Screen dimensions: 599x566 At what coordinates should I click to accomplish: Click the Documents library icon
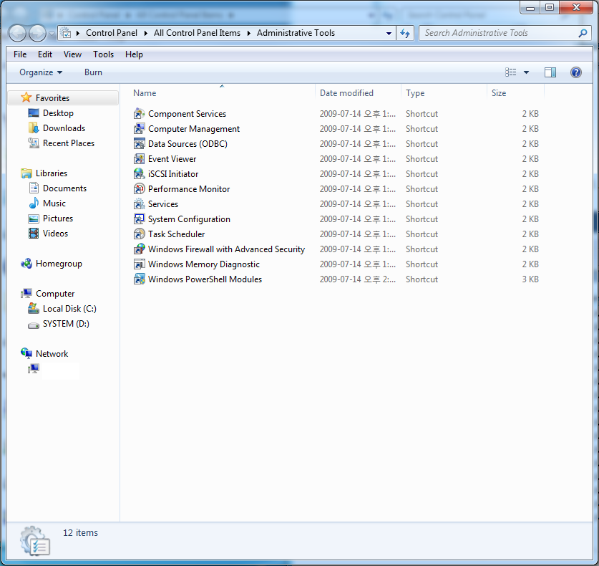(x=34, y=188)
